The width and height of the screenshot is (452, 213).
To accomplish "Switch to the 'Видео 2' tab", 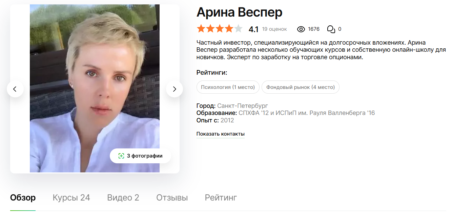I will click(x=123, y=198).
